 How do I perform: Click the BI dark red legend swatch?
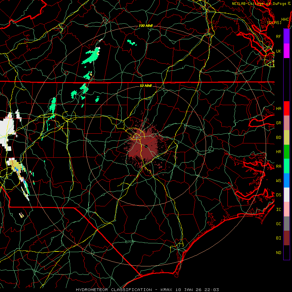click(x=286, y=238)
